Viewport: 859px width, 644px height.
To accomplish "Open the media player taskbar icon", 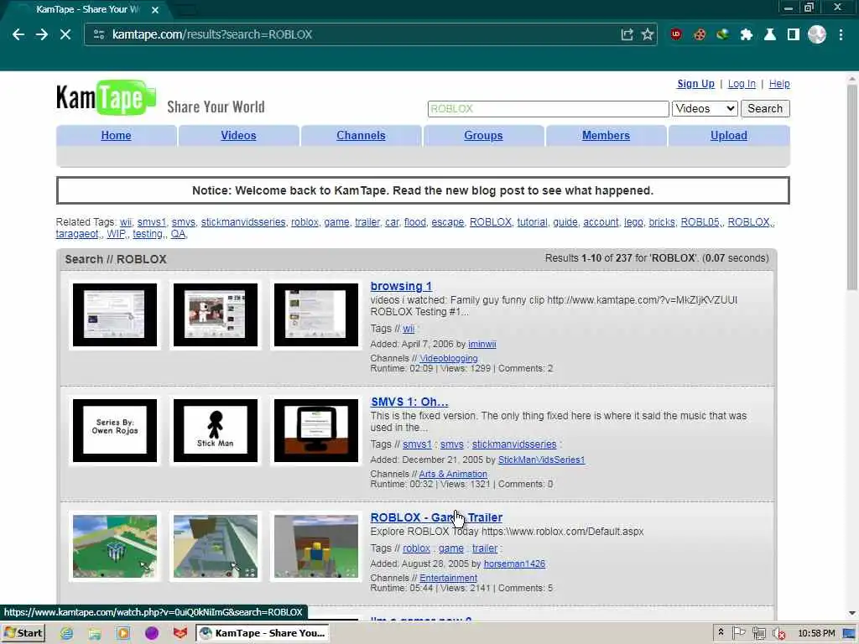I will pos(123,634).
